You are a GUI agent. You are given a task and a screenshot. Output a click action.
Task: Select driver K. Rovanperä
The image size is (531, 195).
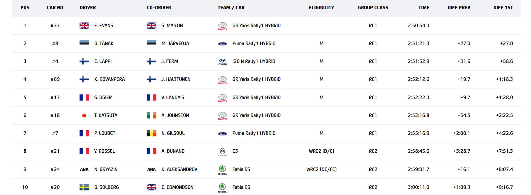click(110, 79)
